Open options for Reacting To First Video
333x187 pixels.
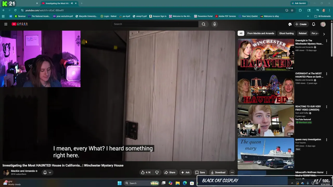pos(326,107)
